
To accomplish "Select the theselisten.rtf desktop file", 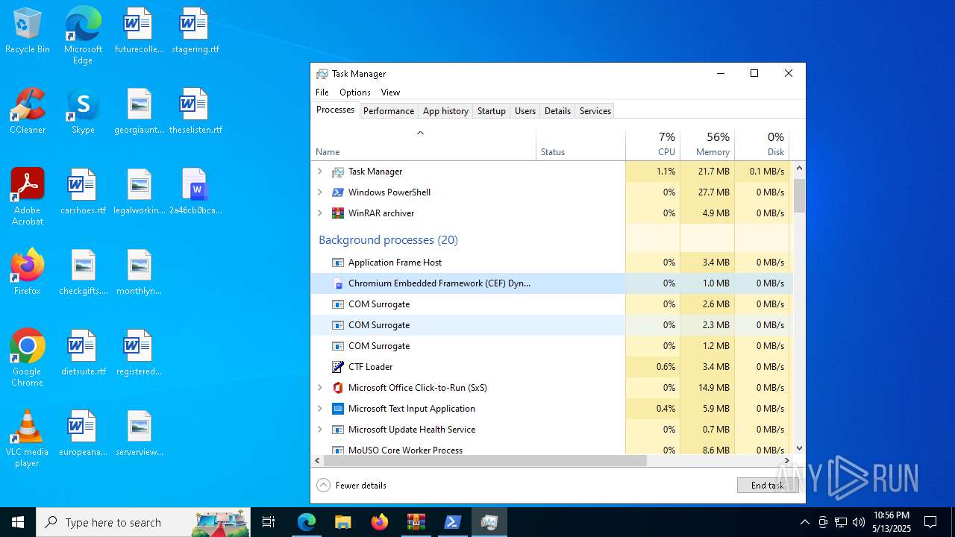I will coord(195,111).
